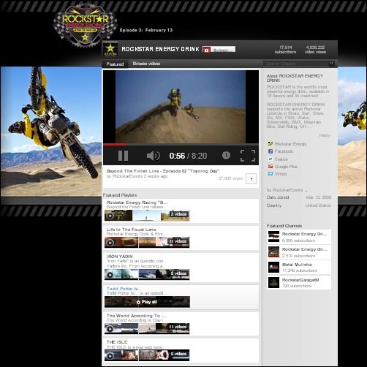Open the Featured tab
Screen dimensions: 367x367
(x=115, y=64)
